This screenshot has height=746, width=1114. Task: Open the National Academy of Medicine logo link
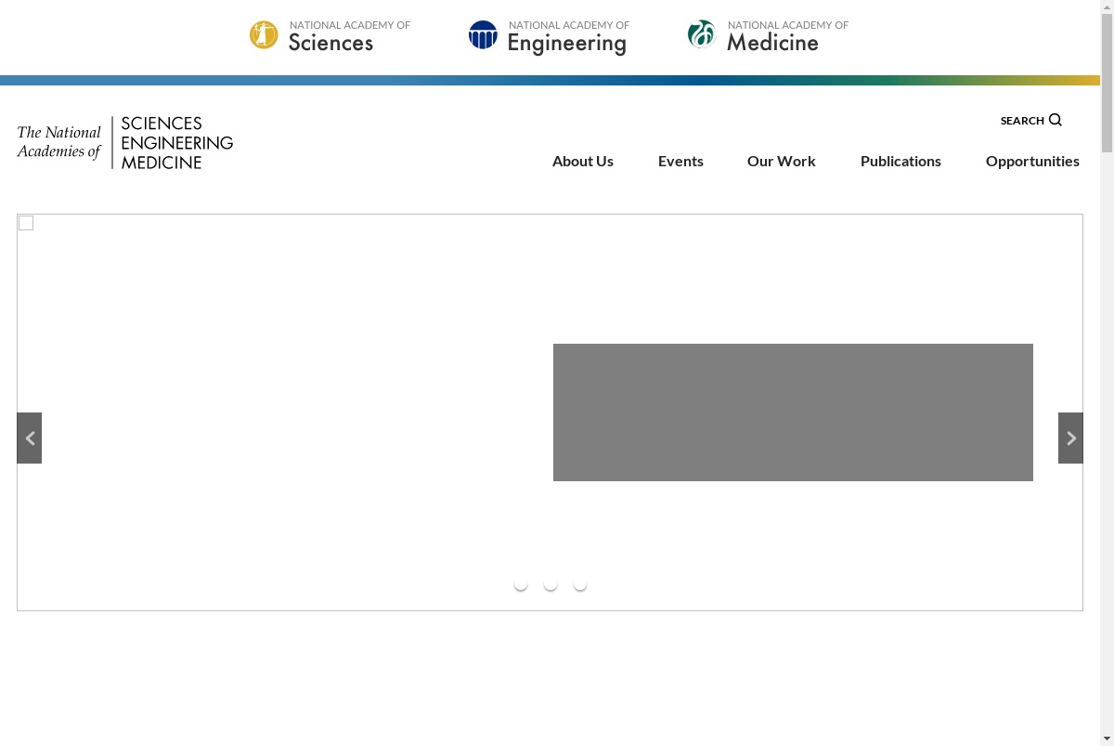[769, 36]
